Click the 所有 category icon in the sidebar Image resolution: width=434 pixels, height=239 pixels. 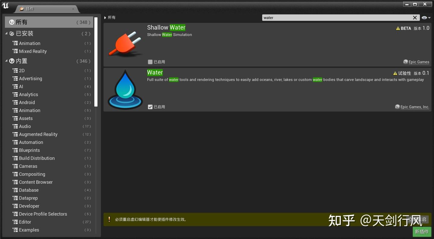pyautogui.click(x=11, y=22)
